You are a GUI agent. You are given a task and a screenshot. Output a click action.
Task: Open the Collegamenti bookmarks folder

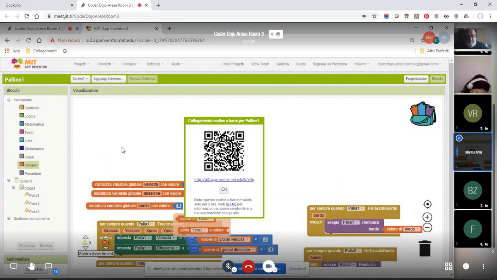pyautogui.click(x=41, y=51)
